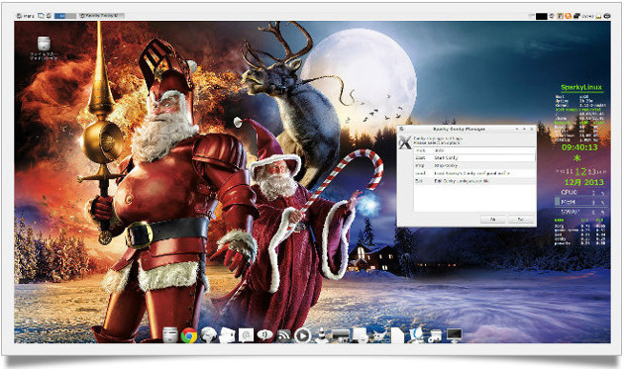Select the Load Sparky Conky config row
The width and height of the screenshot is (624, 369).
pos(474,173)
